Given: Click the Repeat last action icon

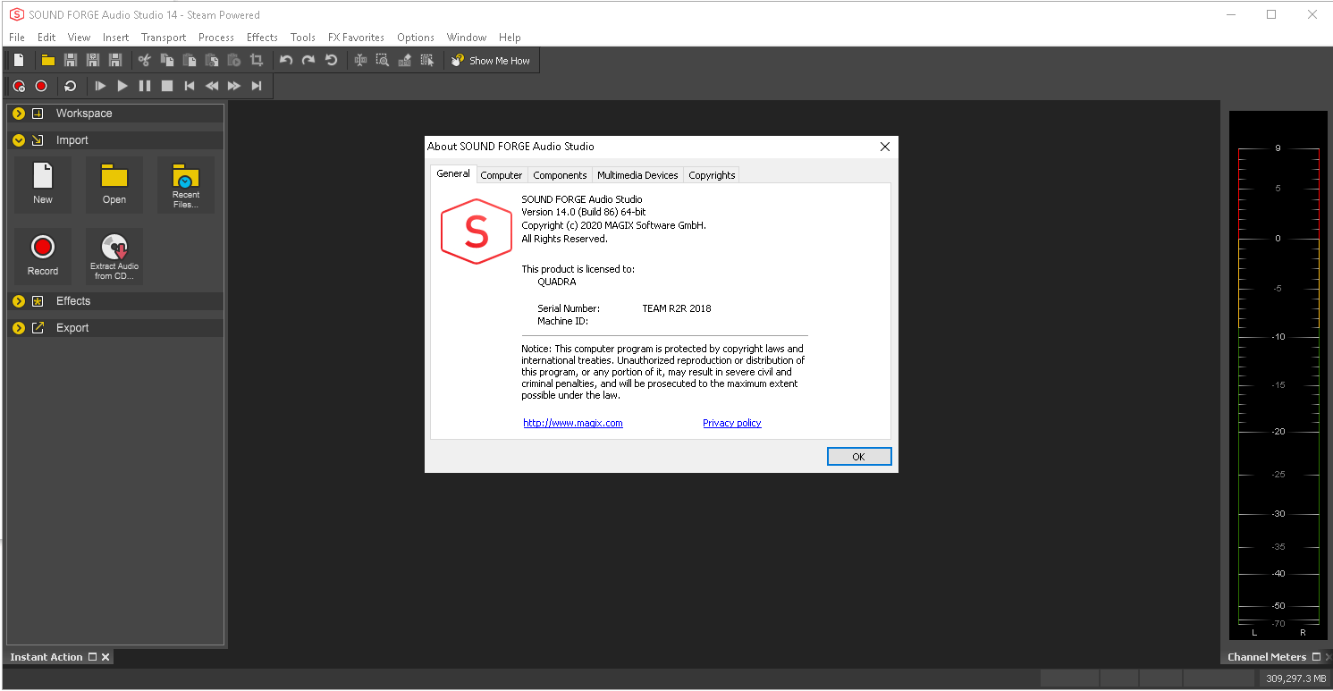Looking at the screenshot, I should (x=332, y=60).
